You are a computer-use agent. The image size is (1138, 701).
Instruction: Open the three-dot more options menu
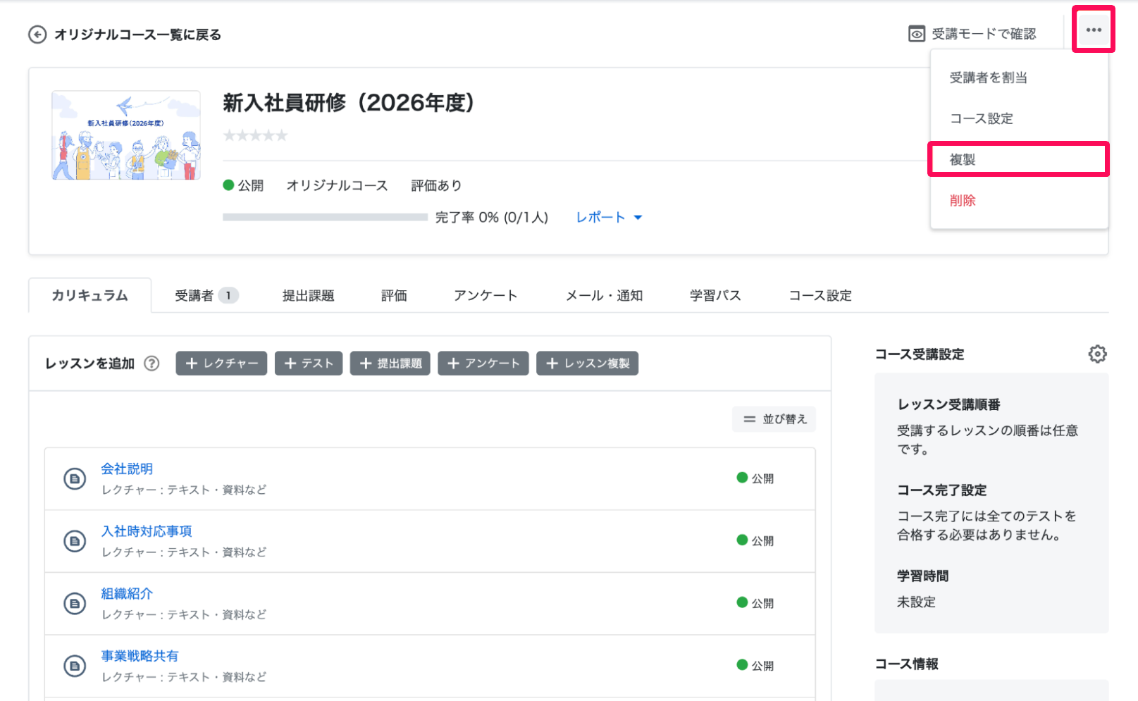pyautogui.click(x=1094, y=30)
